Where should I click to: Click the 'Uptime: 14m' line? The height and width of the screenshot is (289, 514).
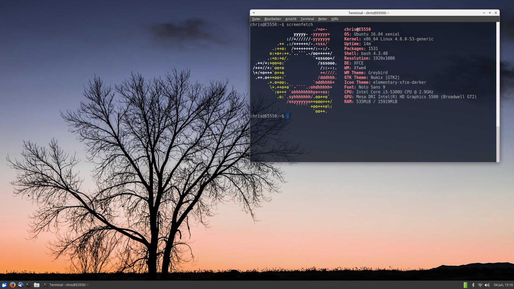(358, 44)
